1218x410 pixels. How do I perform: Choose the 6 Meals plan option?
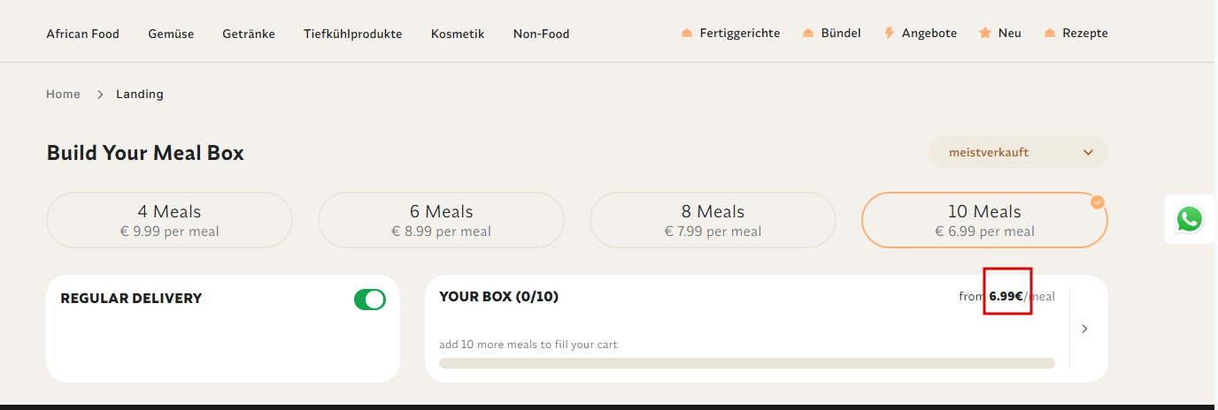pos(441,220)
